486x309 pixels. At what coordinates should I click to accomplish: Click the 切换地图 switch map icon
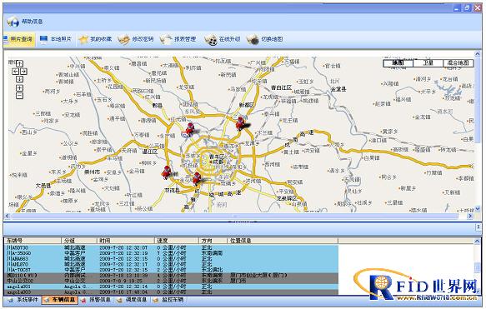pyautogui.click(x=253, y=40)
